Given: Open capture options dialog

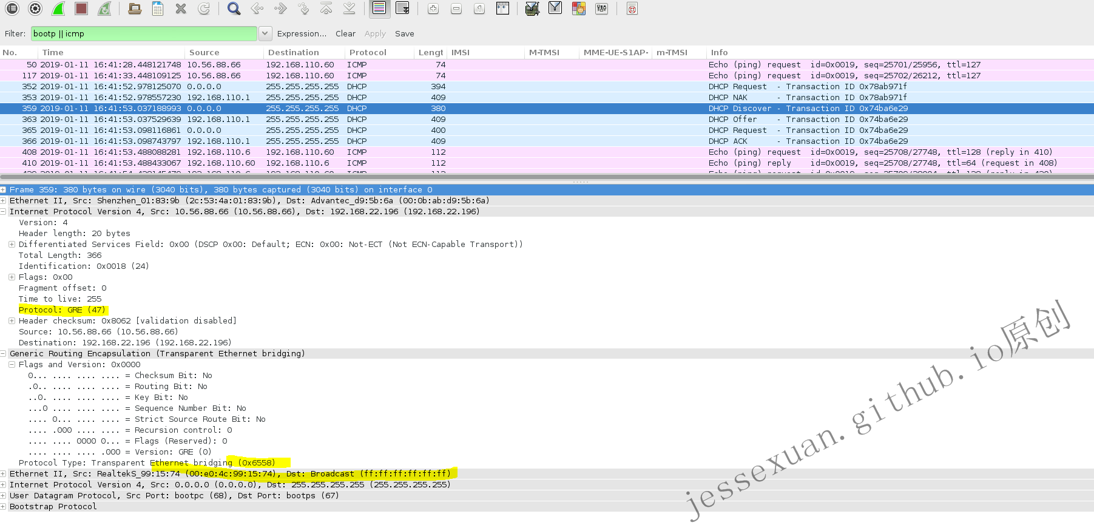Looking at the screenshot, I should click(35, 8).
